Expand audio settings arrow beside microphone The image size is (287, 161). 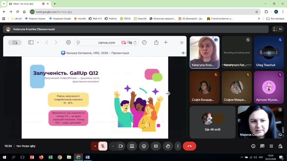(95, 146)
